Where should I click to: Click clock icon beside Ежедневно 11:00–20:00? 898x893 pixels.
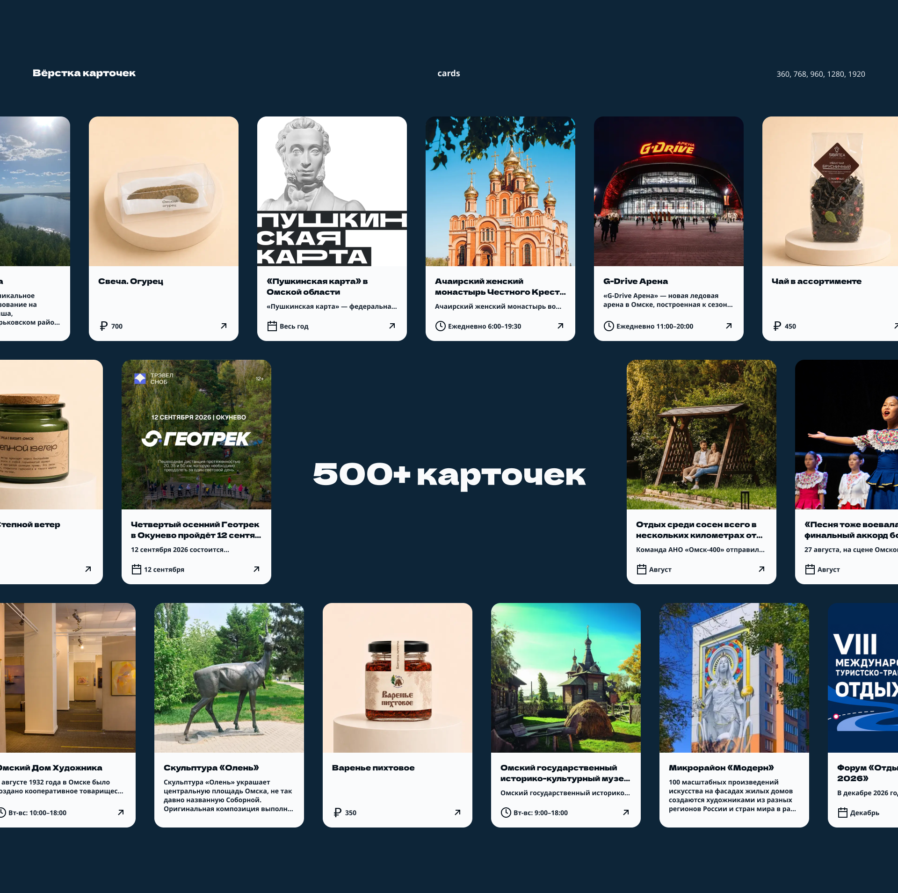coord(608,326)
